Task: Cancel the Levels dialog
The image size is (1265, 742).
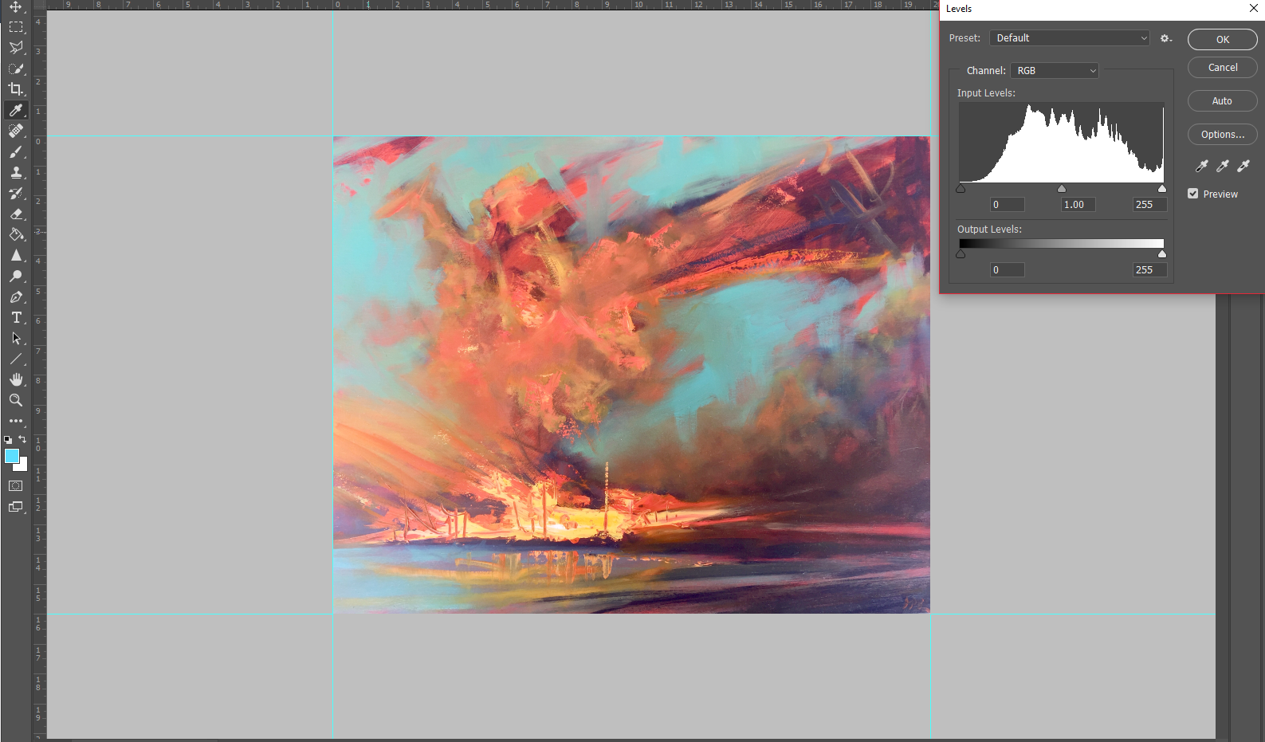Action: point(1223,68)
